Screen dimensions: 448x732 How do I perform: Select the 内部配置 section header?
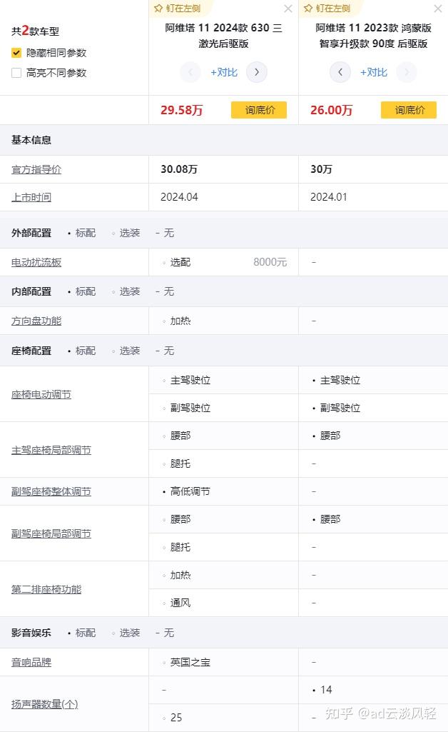coord(31,292)
